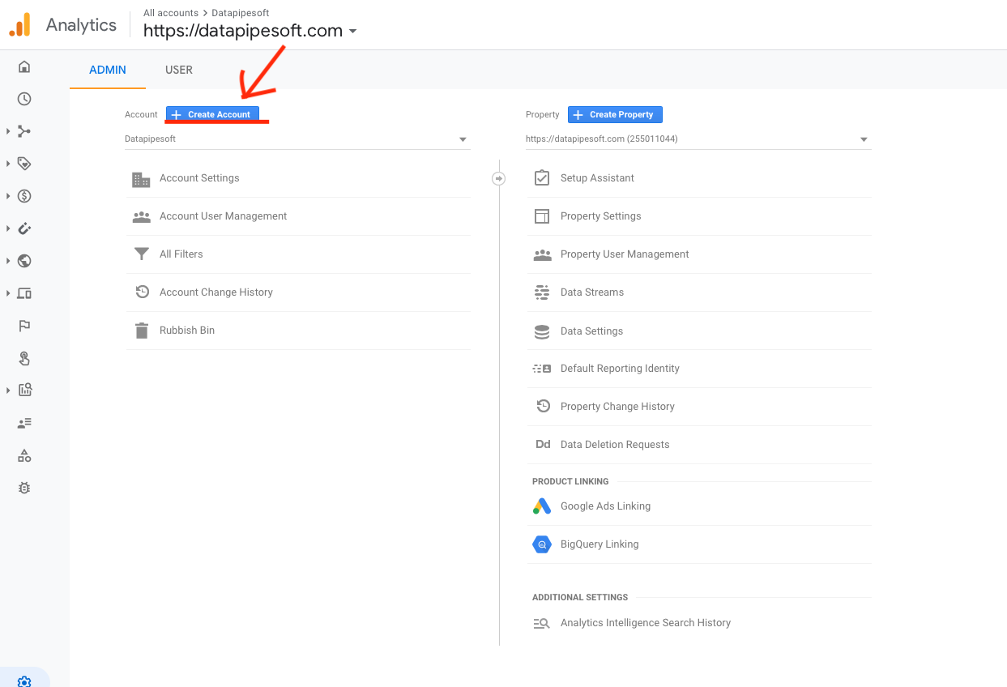Viewport: 1007px width, 687px height.
Task: Click the Create Property button
Action: point(615,114)
